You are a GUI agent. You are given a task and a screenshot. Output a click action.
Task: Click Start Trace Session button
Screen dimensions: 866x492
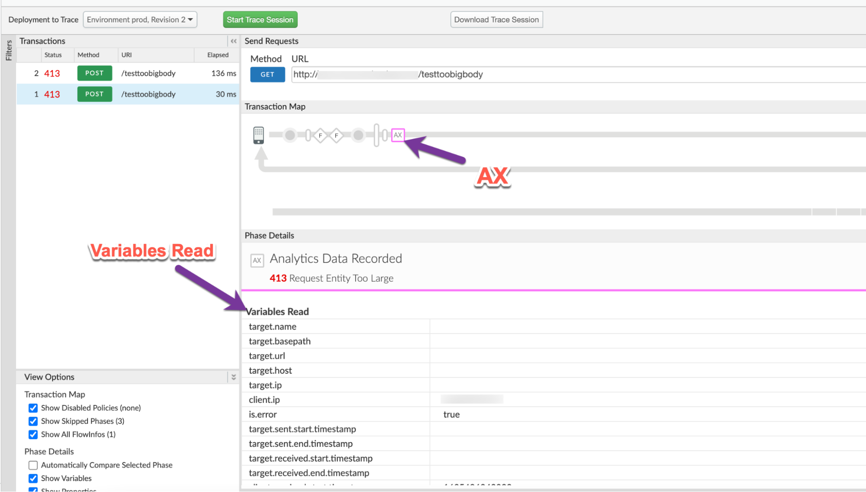point(260,19)
